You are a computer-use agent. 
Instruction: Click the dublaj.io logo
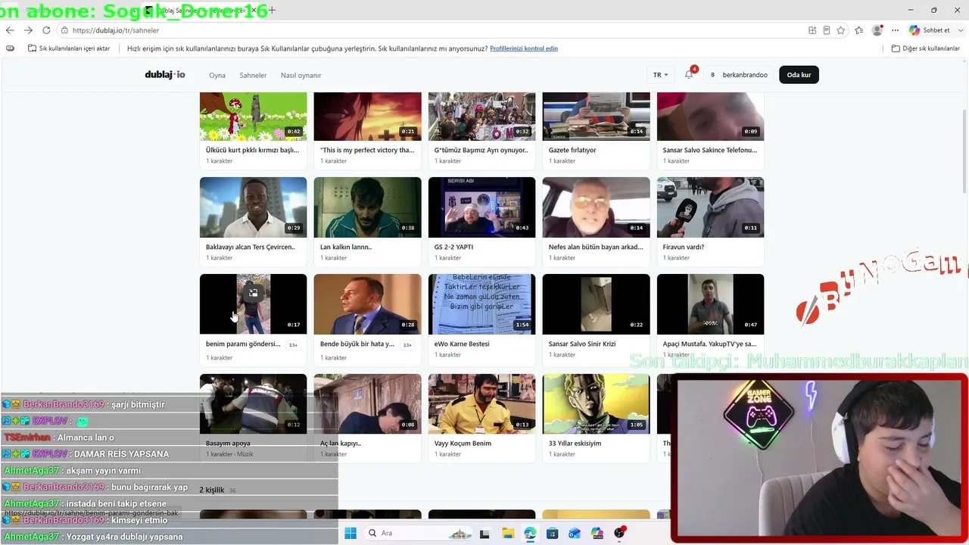click(x=165, y=75)
